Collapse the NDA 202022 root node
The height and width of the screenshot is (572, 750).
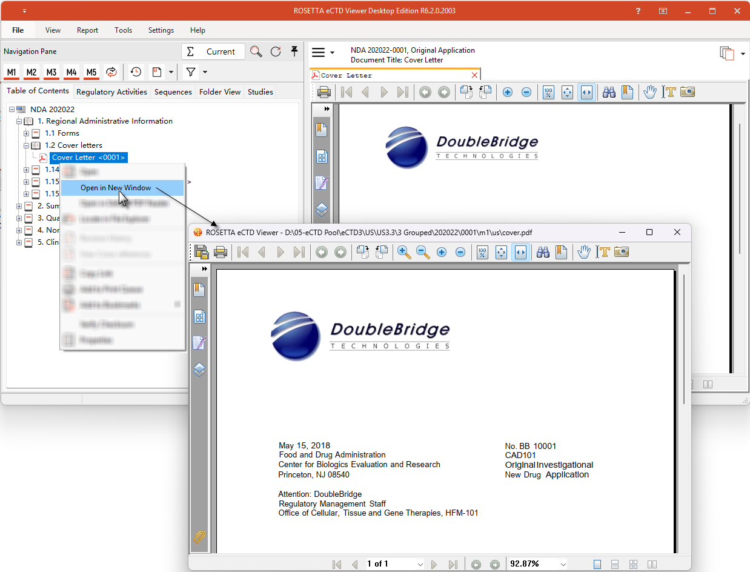coord(12,110)
